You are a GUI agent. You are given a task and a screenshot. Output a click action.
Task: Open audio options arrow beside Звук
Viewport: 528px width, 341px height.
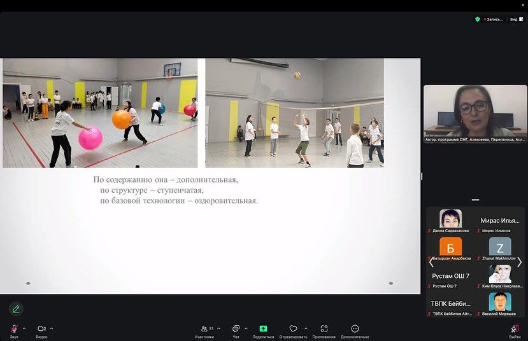[x=24, y=328]
